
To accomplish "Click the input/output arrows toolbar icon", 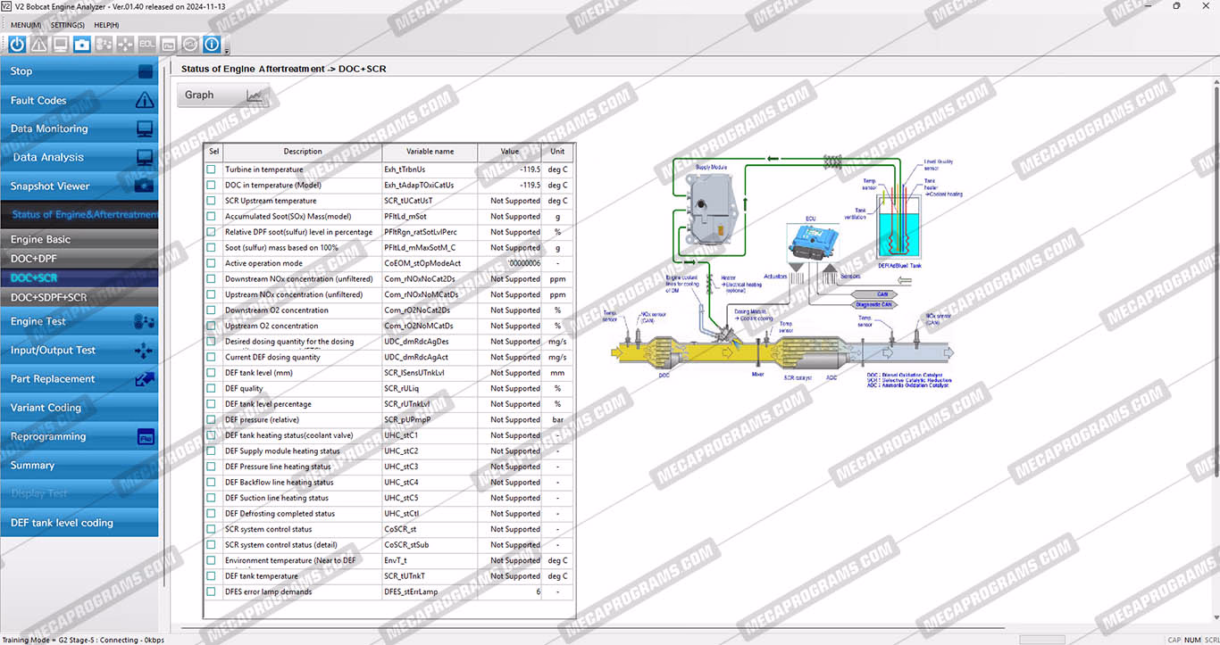I will pyautogui.click(x=125, y=44).
